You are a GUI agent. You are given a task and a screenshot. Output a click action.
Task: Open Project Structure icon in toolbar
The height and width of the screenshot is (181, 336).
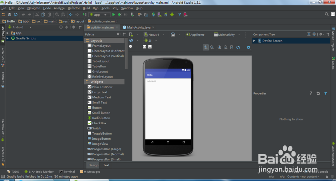[x=146, y=14]
